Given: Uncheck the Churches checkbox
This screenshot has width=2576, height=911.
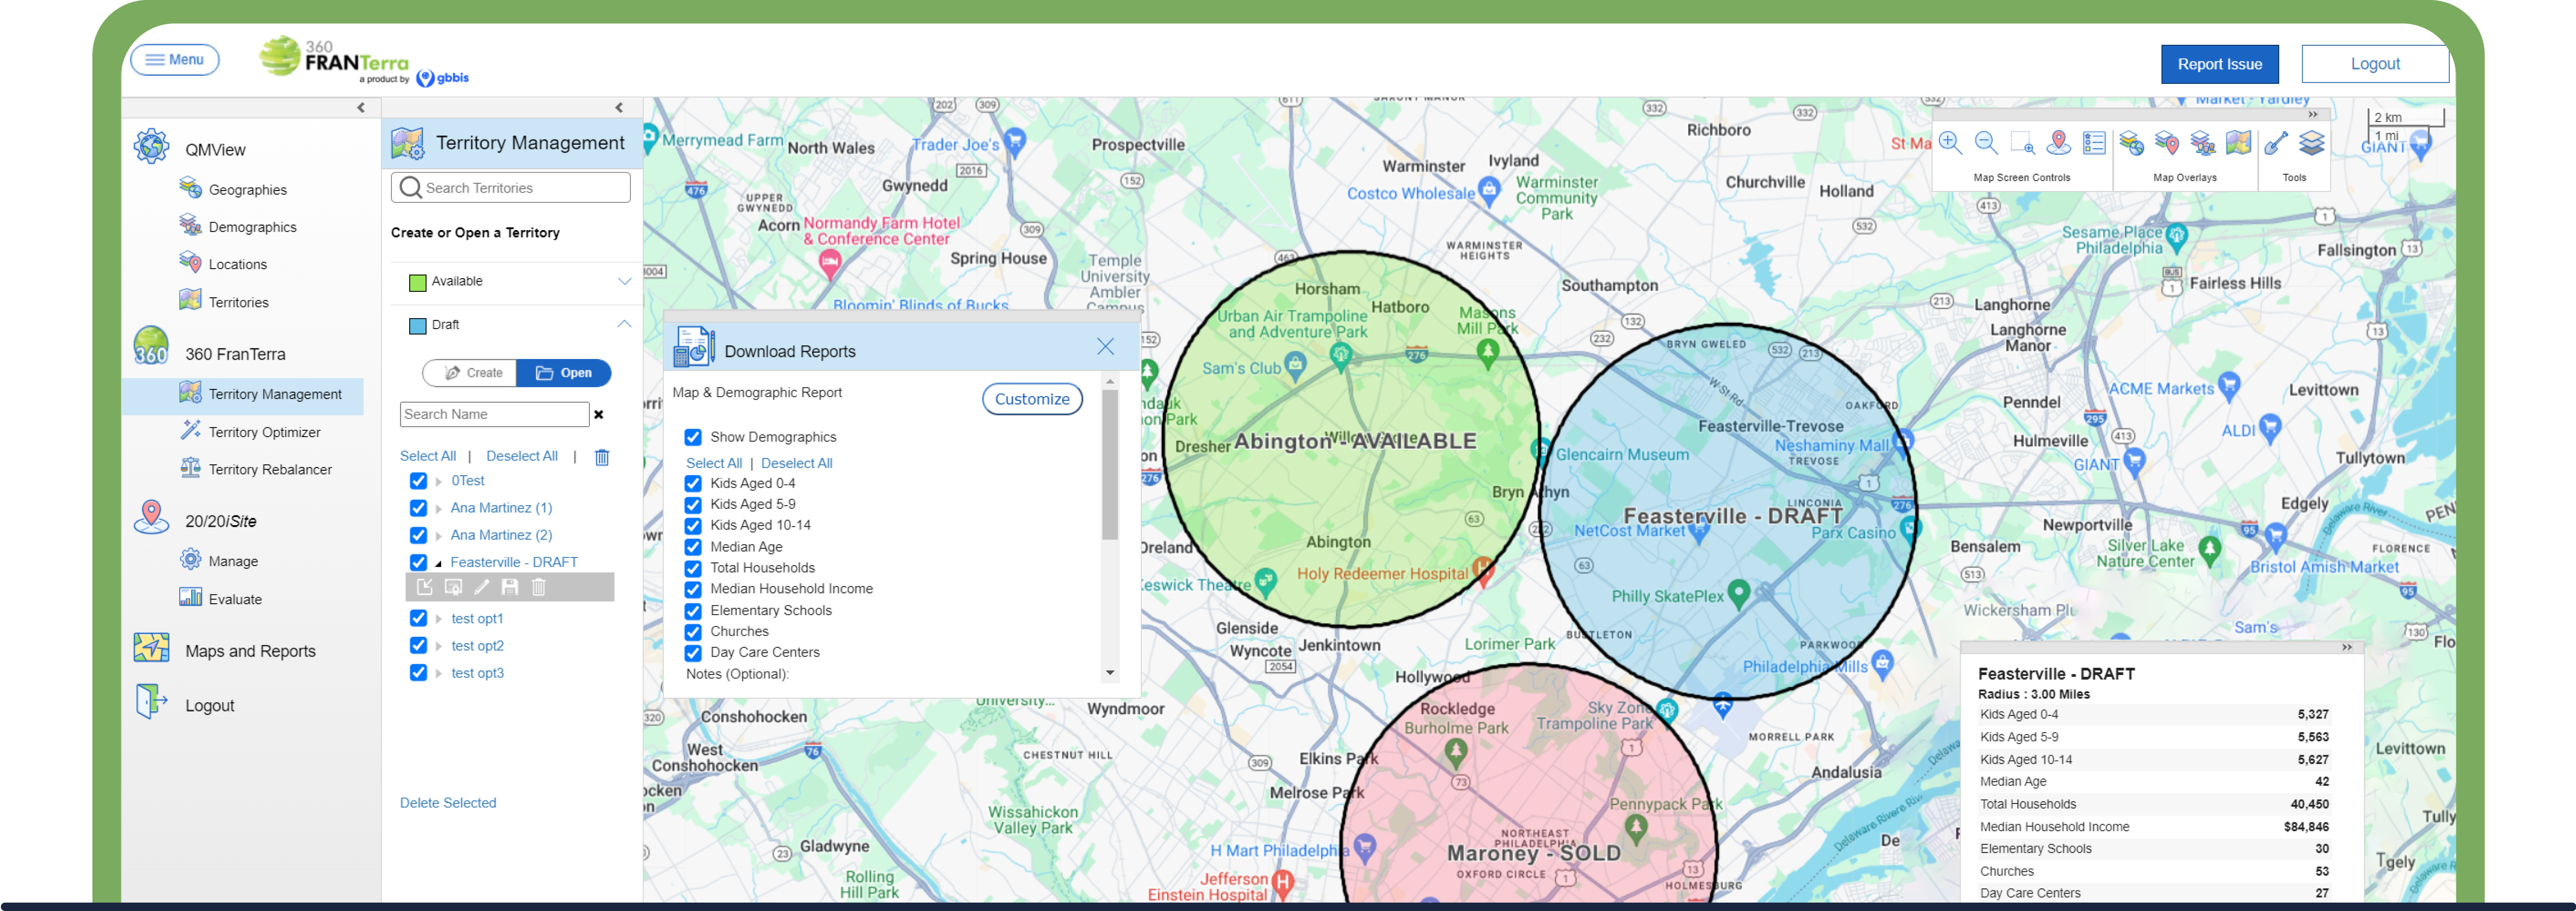Looking at the screenshot, I should [x=693, y=632].
